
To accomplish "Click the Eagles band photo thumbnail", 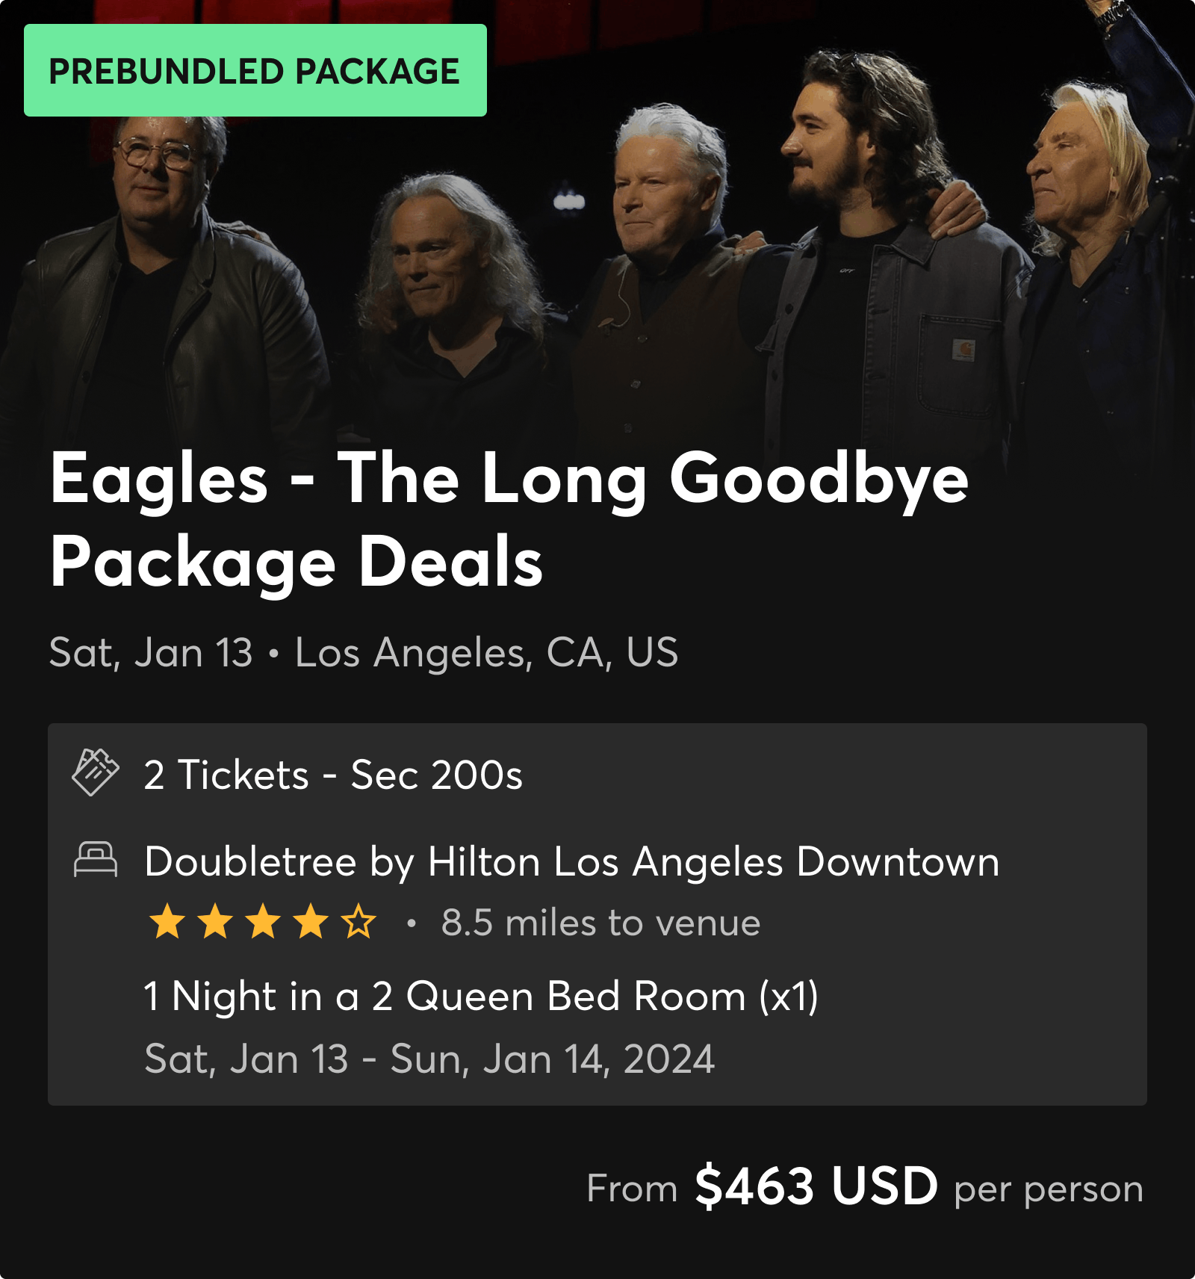I will (597, 224).
